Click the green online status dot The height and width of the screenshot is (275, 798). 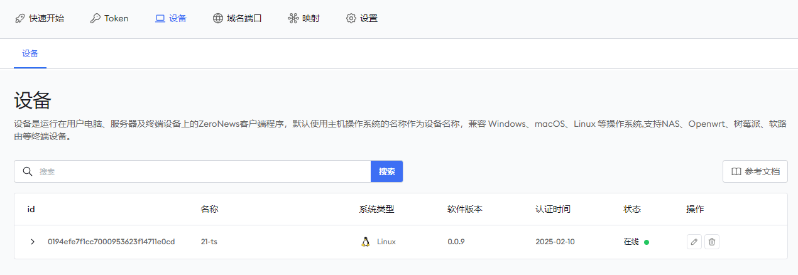[x=647, y=242]
